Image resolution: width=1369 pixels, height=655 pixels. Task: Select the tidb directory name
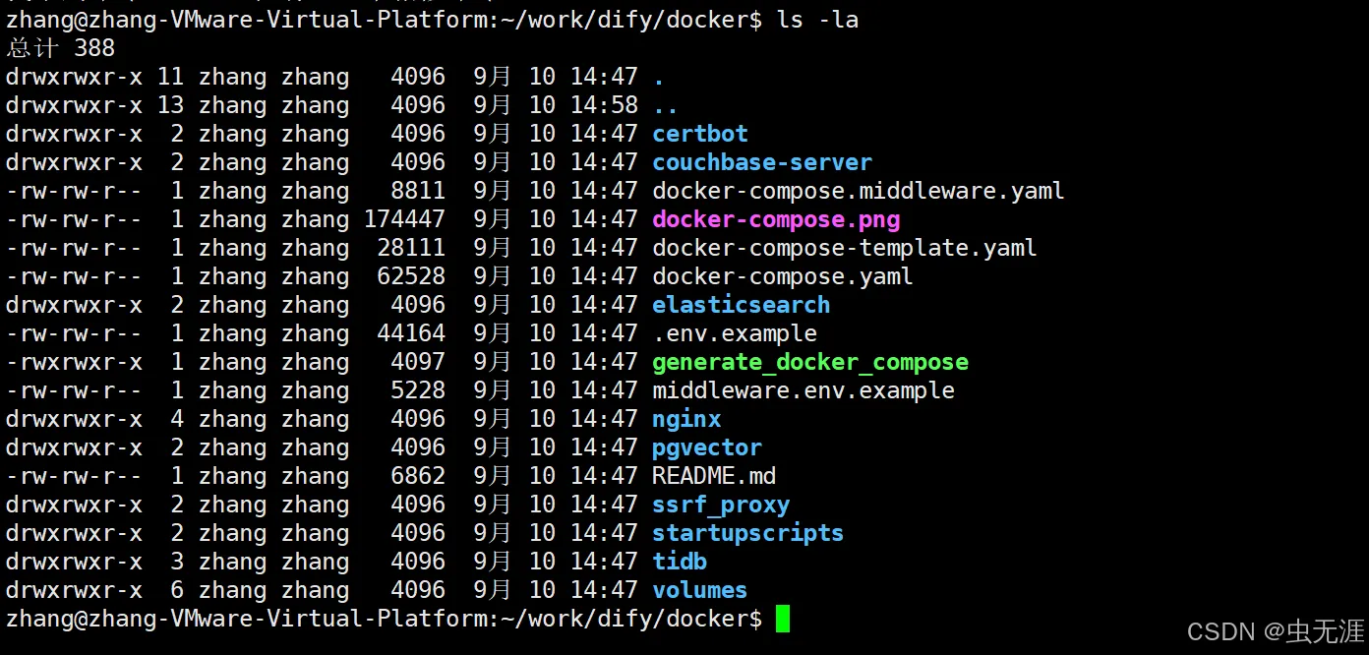click(680, 562)
